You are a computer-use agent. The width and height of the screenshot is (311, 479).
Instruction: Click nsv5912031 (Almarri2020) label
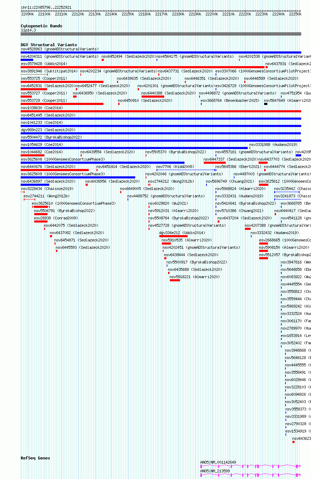click(x=173, y=211)
